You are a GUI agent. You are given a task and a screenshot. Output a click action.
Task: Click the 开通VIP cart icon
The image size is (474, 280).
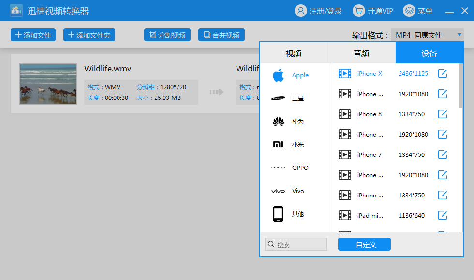tap(359, 11)
